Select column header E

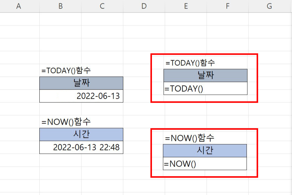pos(186,6)
